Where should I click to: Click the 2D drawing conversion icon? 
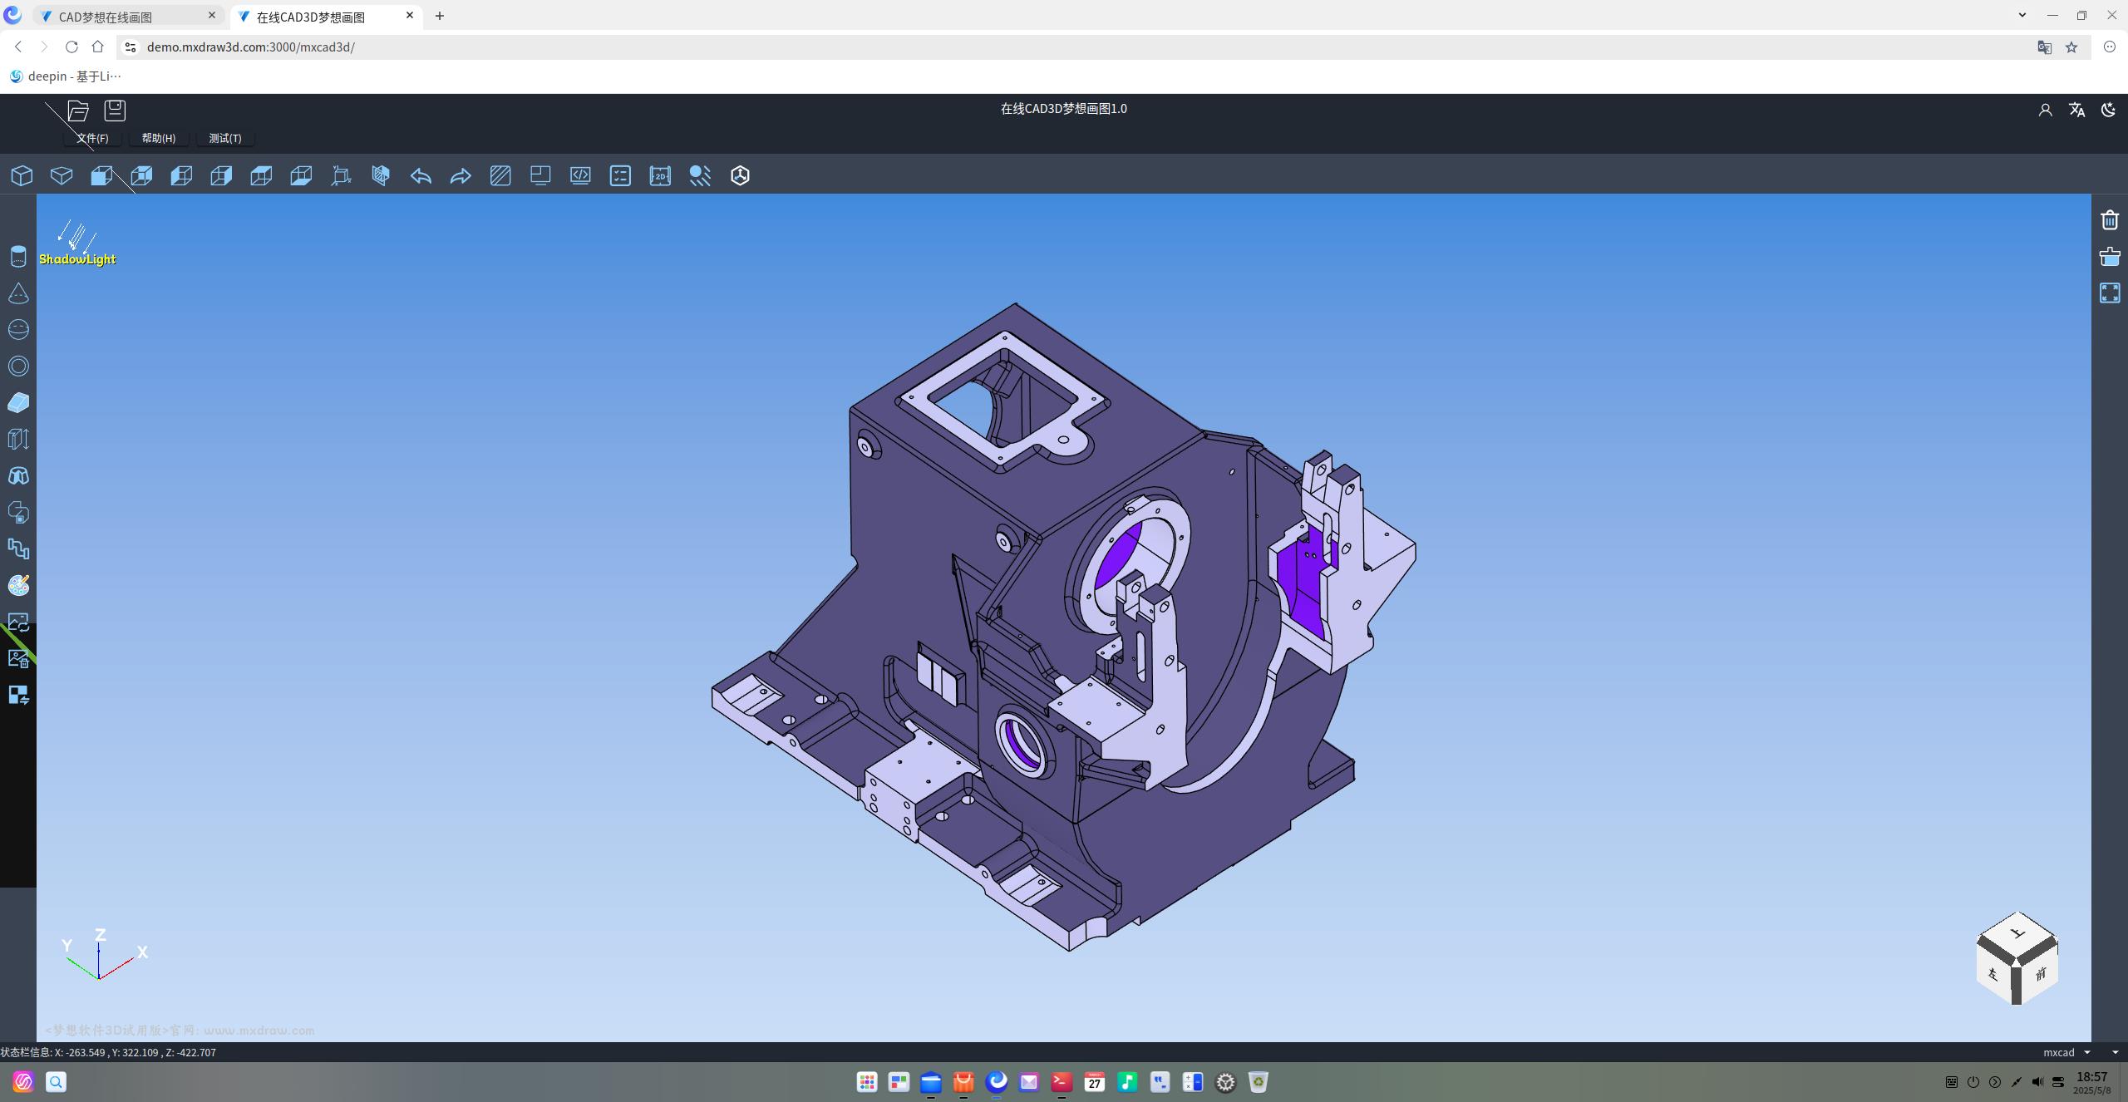pyautogui.click(x=660, y=175)
